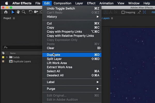Click the snap bounding box icon

tap(144, 12)
